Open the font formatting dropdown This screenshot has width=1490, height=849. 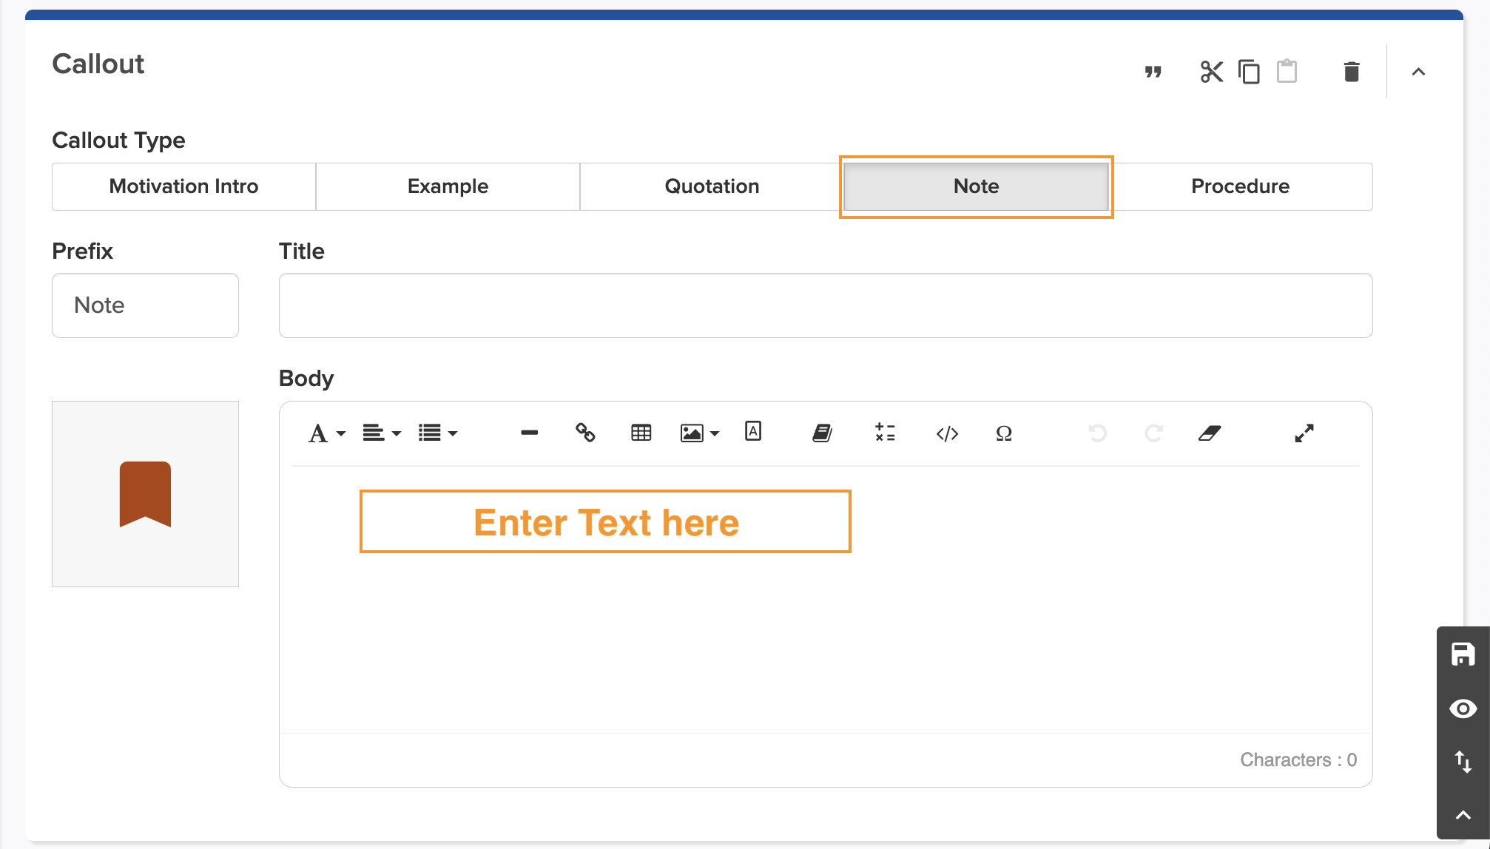tap(326, 433)
